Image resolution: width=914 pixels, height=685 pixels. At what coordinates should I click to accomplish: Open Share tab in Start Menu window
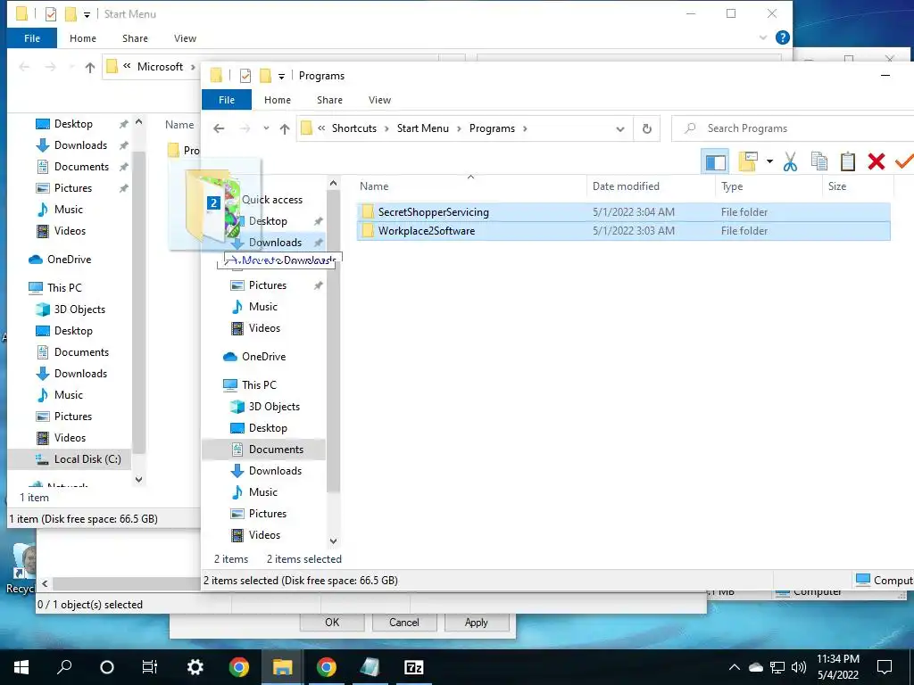pyautogui.click(x=135, y=38)
